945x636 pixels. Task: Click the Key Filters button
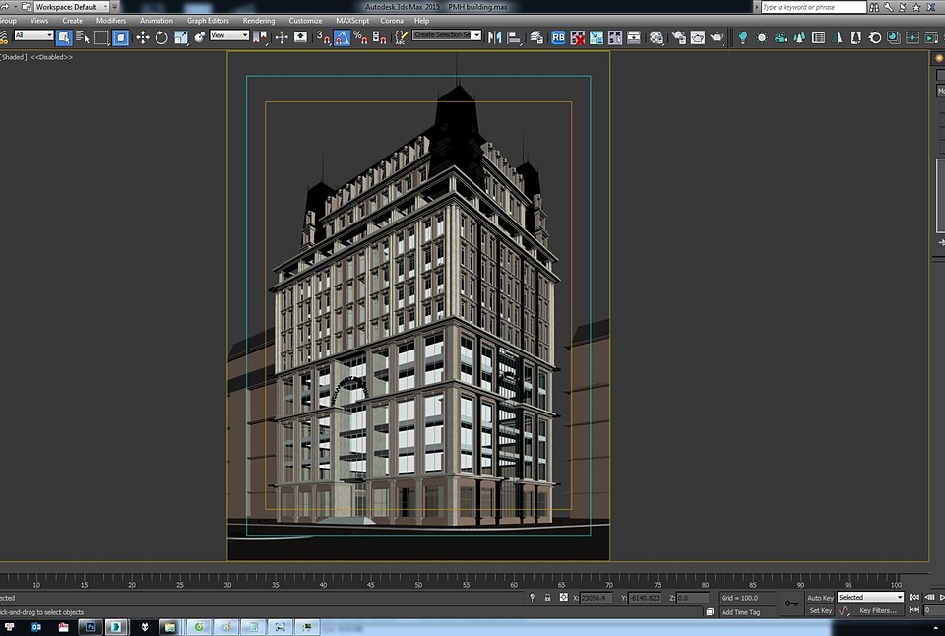click(877, 610)
